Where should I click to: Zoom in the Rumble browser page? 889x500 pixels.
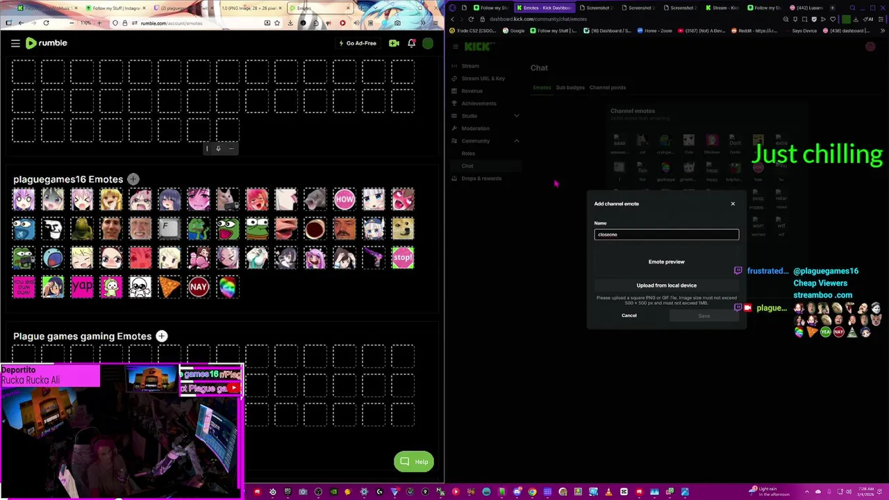(x=99, y=23)
